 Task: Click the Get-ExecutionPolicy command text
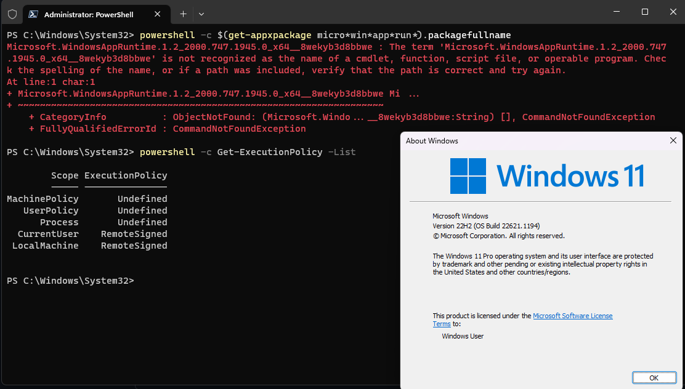click(x=269, y=151)
